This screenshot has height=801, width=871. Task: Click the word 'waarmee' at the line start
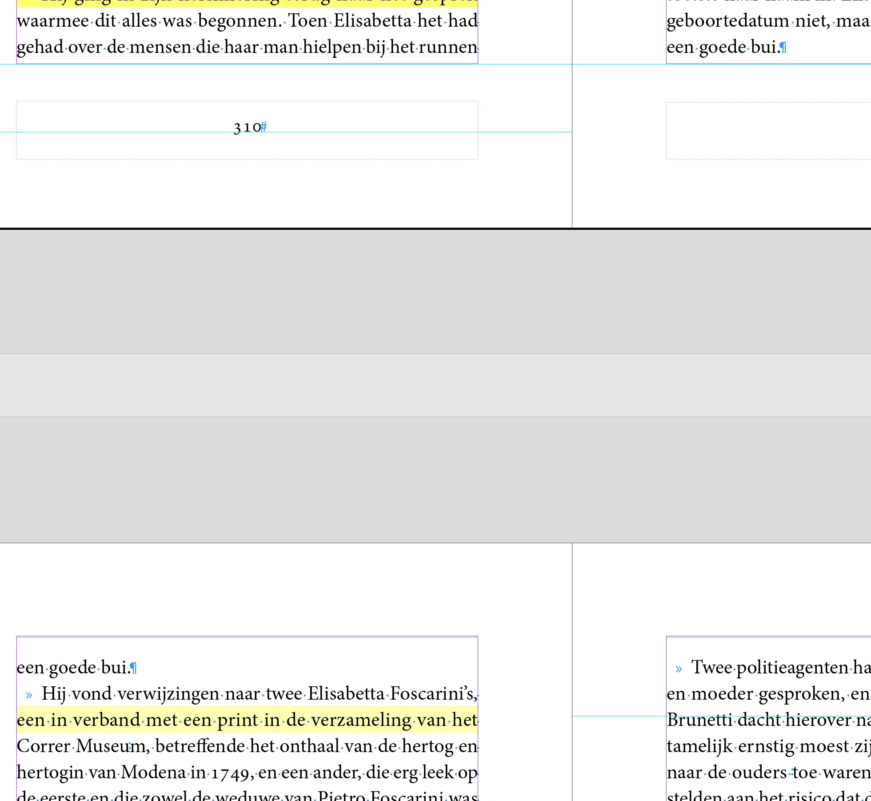click(53, 21)
